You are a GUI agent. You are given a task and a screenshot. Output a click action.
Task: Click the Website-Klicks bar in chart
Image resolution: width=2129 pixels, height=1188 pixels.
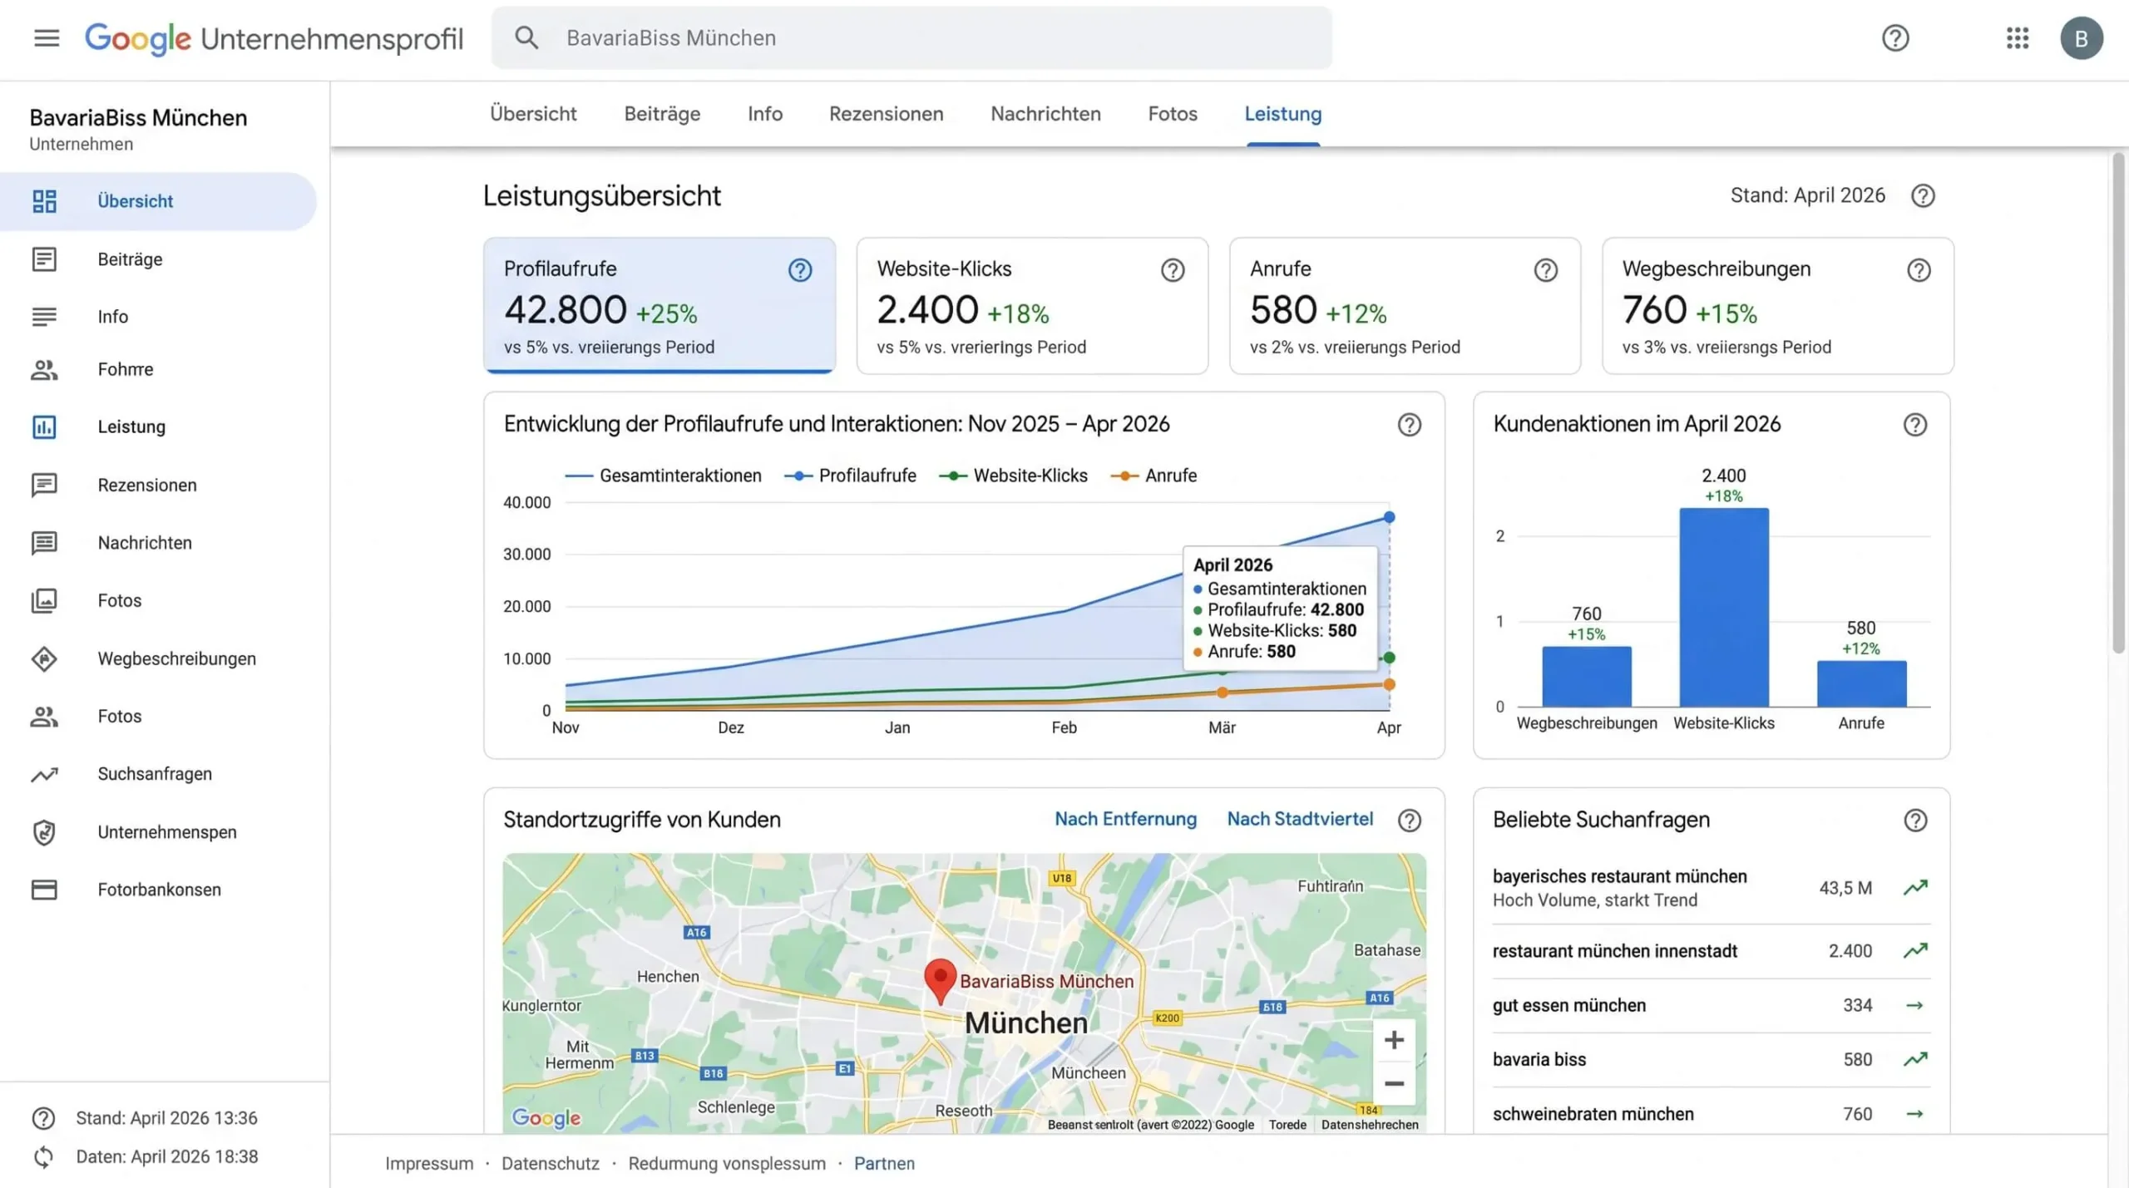(1724, 608)
